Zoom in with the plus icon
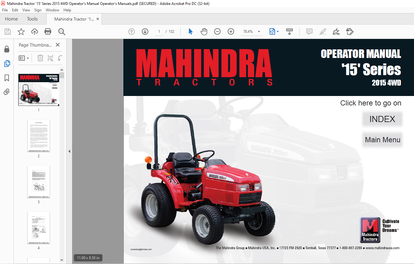This screenshot has height=264, width=414. [231, 32]
